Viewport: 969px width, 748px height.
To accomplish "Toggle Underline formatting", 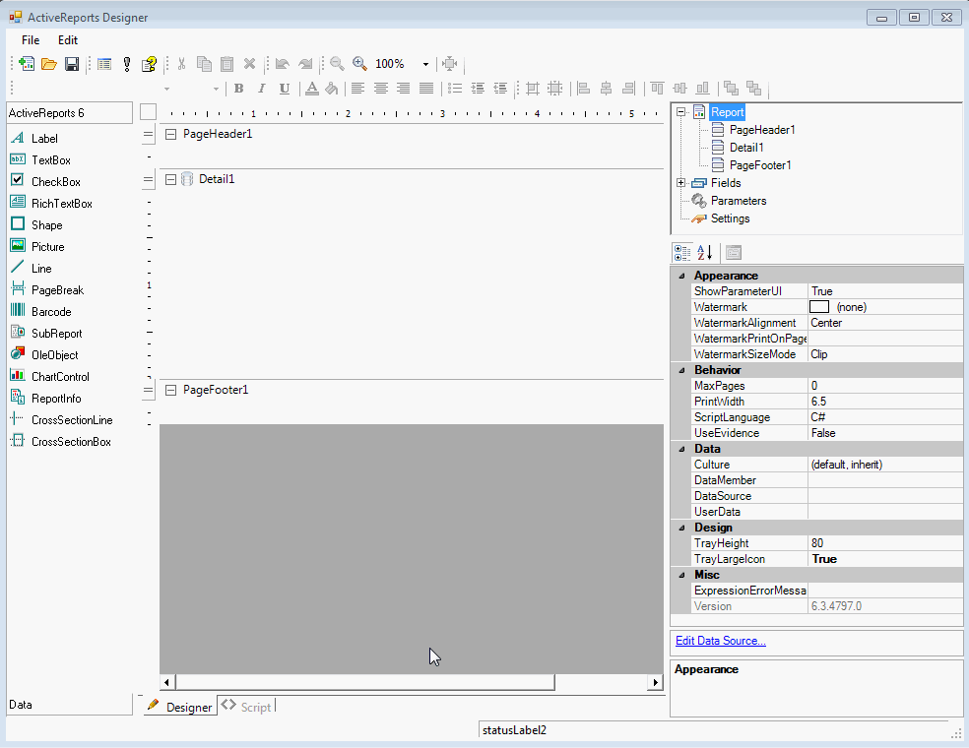I will (x=285, y=89).
